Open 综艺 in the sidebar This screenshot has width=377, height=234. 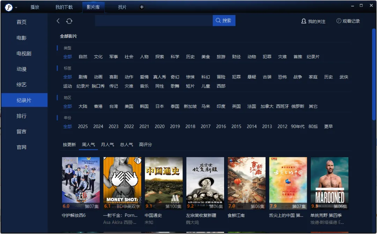point(21,85)
